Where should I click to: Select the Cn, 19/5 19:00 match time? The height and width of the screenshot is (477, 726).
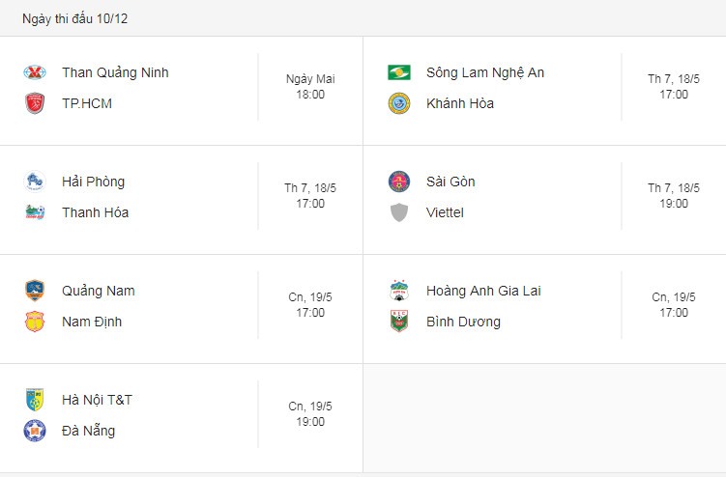point(310,413)
